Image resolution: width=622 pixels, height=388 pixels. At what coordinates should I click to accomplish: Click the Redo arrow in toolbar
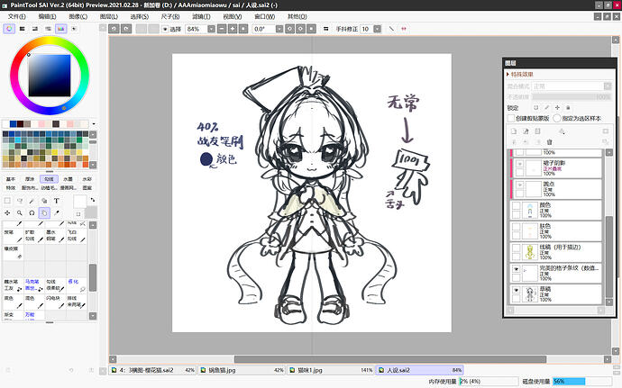(126, 29)
